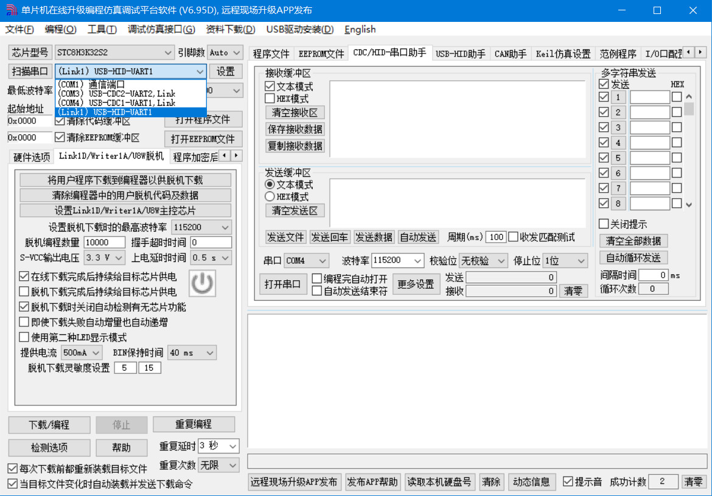The width and height of the screenshot is (712, 496).
Task: Switch to USB-HID助手 tab
Action: pos(461,54)
